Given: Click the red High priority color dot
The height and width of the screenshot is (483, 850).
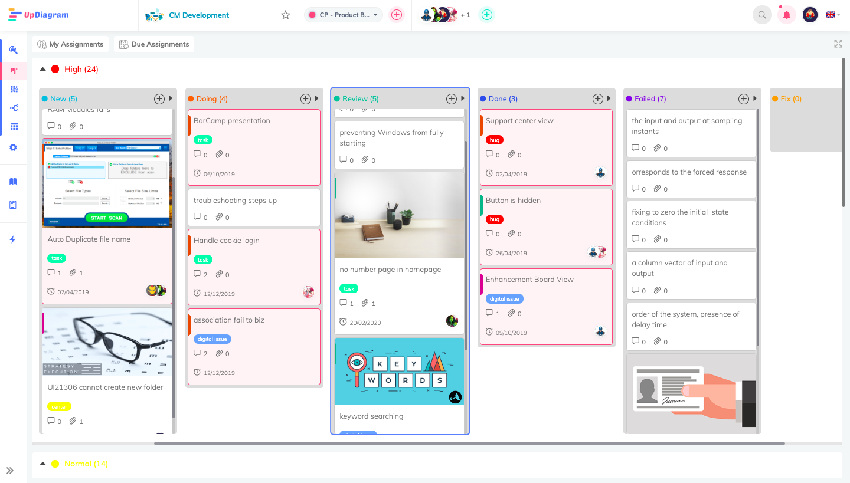Looking at the screenshot, I should (55, 69).
